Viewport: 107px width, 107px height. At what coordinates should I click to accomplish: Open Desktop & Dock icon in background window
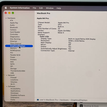click(x=81, y=106)
